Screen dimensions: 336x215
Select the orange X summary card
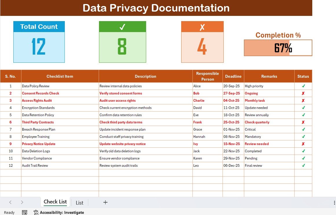point(202,42)
